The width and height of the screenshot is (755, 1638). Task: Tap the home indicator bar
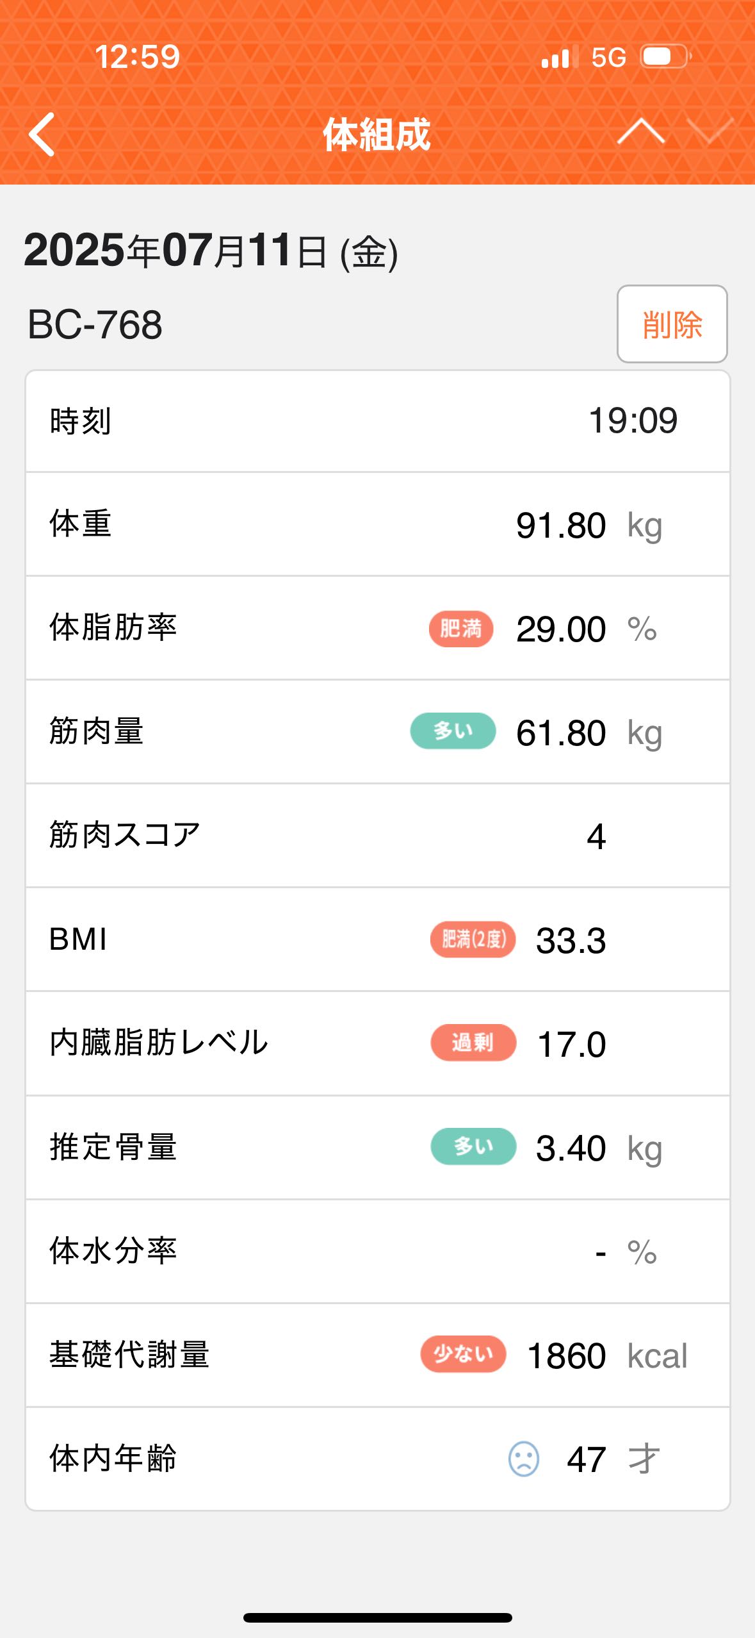pos(377,1617)
